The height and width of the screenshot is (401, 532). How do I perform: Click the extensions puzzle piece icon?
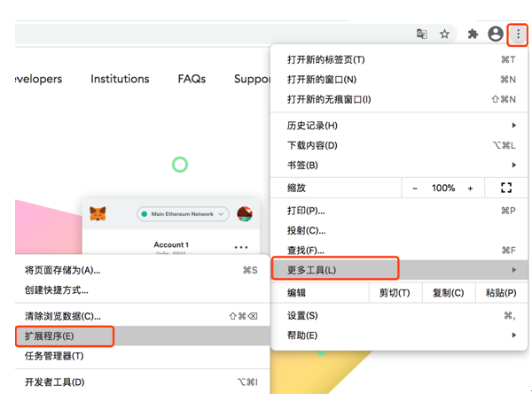pyautogui.click(x=473, y=35)
